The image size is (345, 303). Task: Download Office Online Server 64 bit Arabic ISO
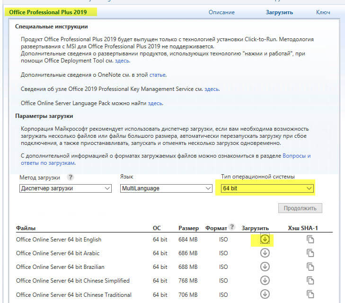[265, 253]
